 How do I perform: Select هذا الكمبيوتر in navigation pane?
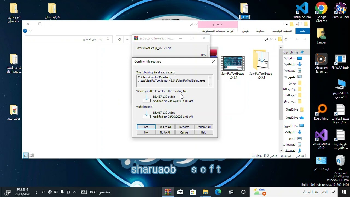[x=294, y=126]
